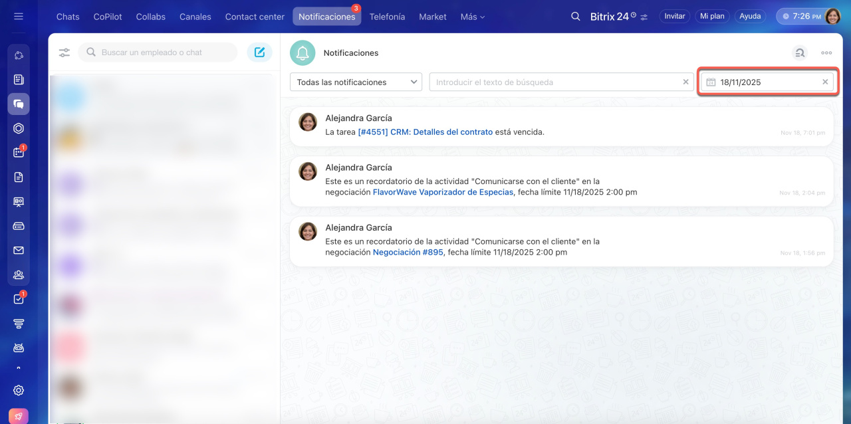This screenshot has height=424, width=851.
Task: Click the search magnifier in top bar
Action: 576,17
